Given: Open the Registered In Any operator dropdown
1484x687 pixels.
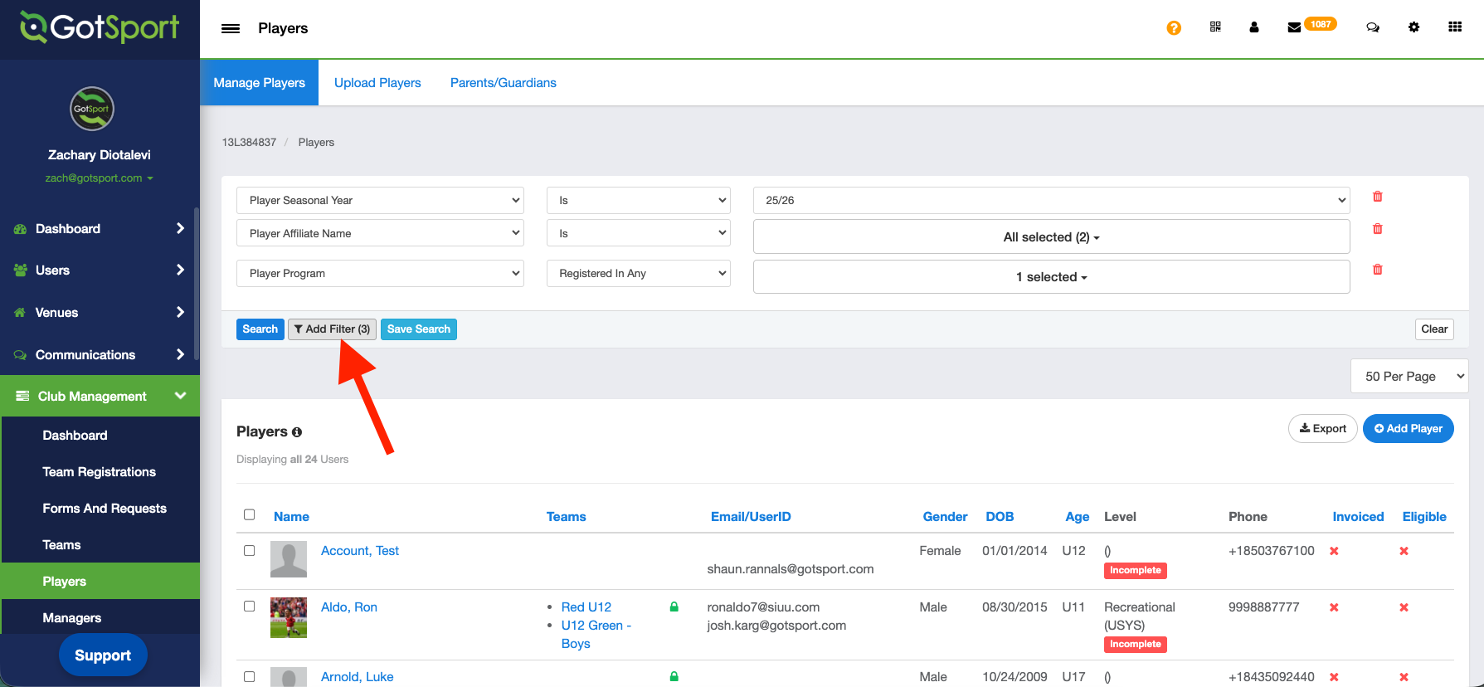Looking at the screenshot, I should (x=638, y=273).
